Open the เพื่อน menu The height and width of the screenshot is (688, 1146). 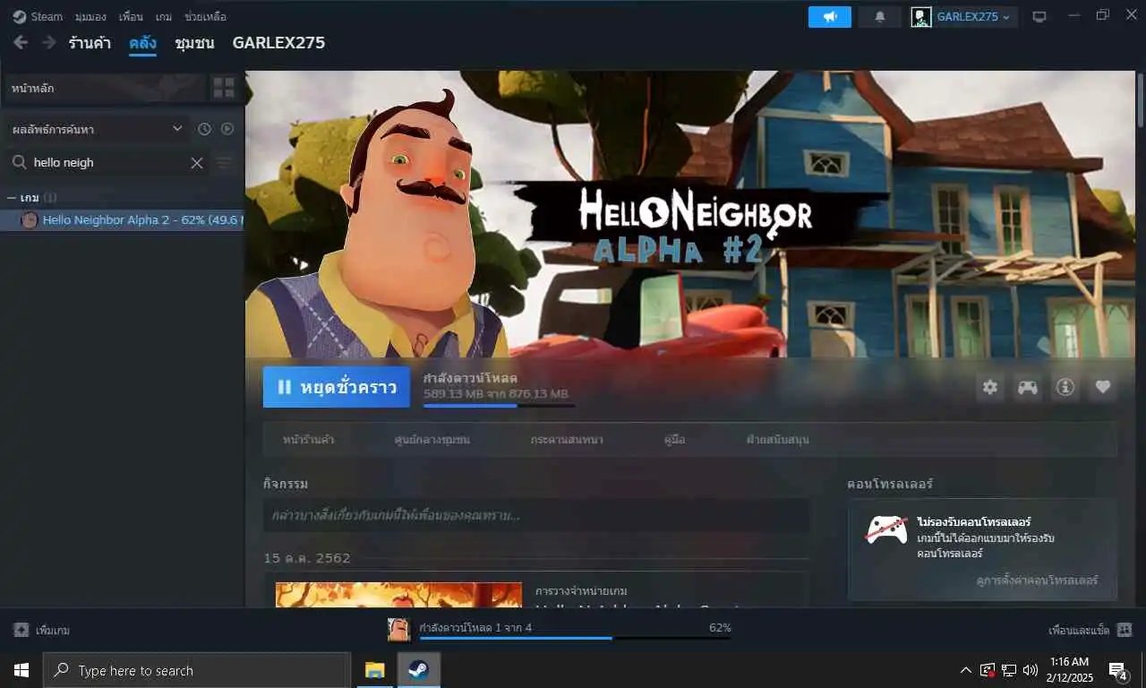(131, 16)
